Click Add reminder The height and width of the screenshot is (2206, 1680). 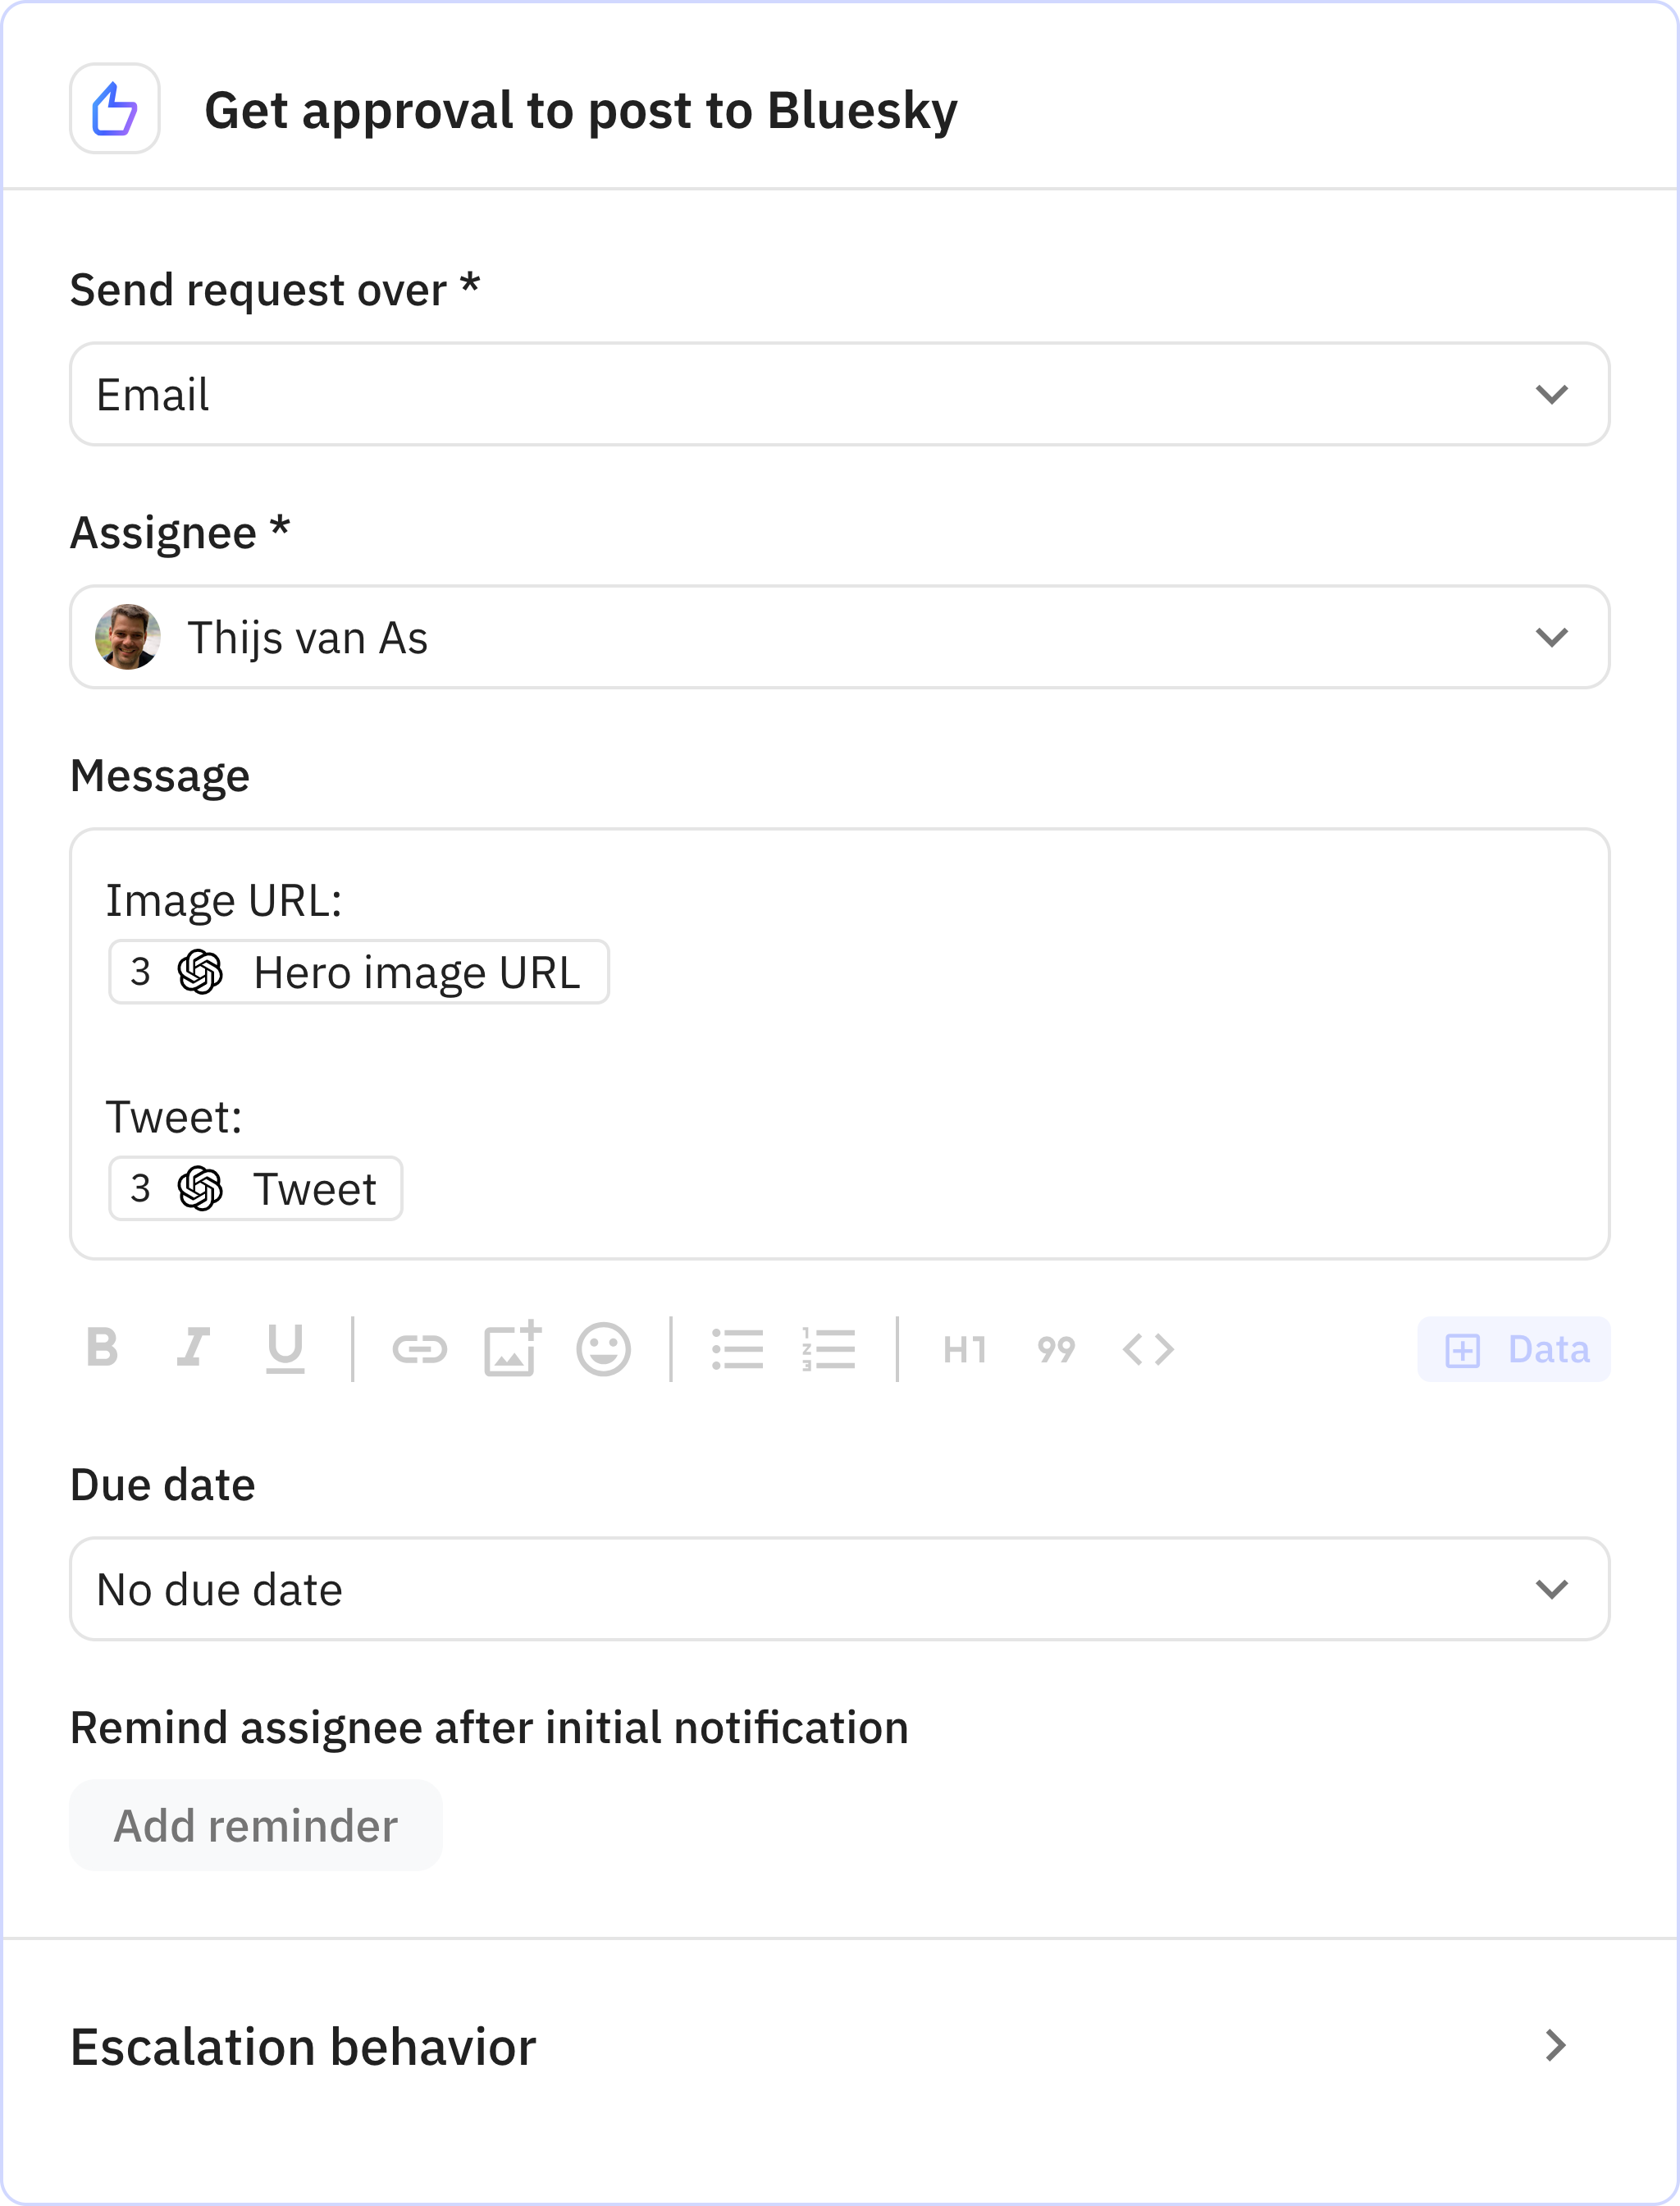click(x=255, y=1824)
